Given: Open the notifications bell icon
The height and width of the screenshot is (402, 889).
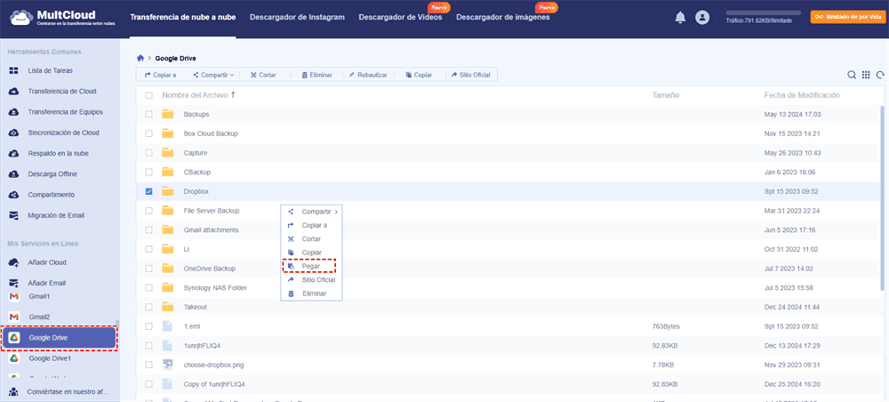Looking at the screenshot, I should pyautogui.click(x=680, y=18).
